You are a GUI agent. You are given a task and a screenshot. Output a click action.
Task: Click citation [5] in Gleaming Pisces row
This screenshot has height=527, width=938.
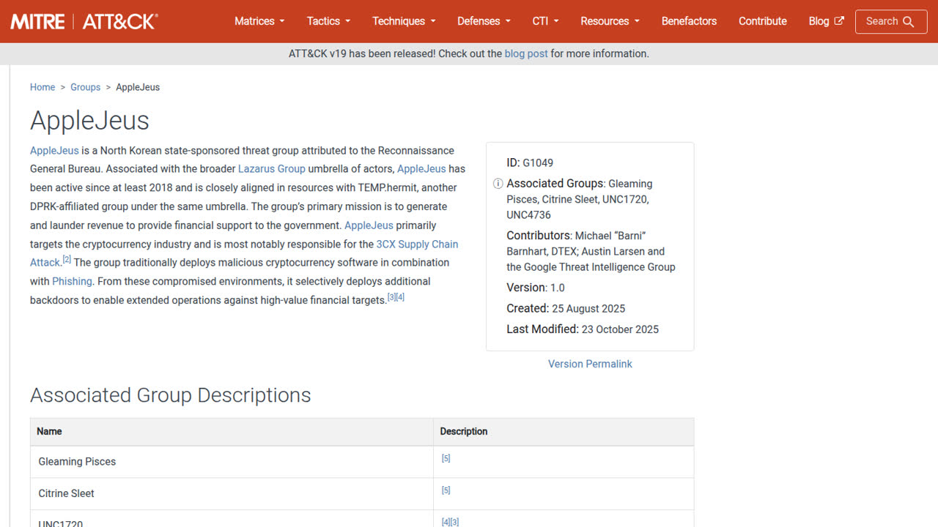click(446, 458)
